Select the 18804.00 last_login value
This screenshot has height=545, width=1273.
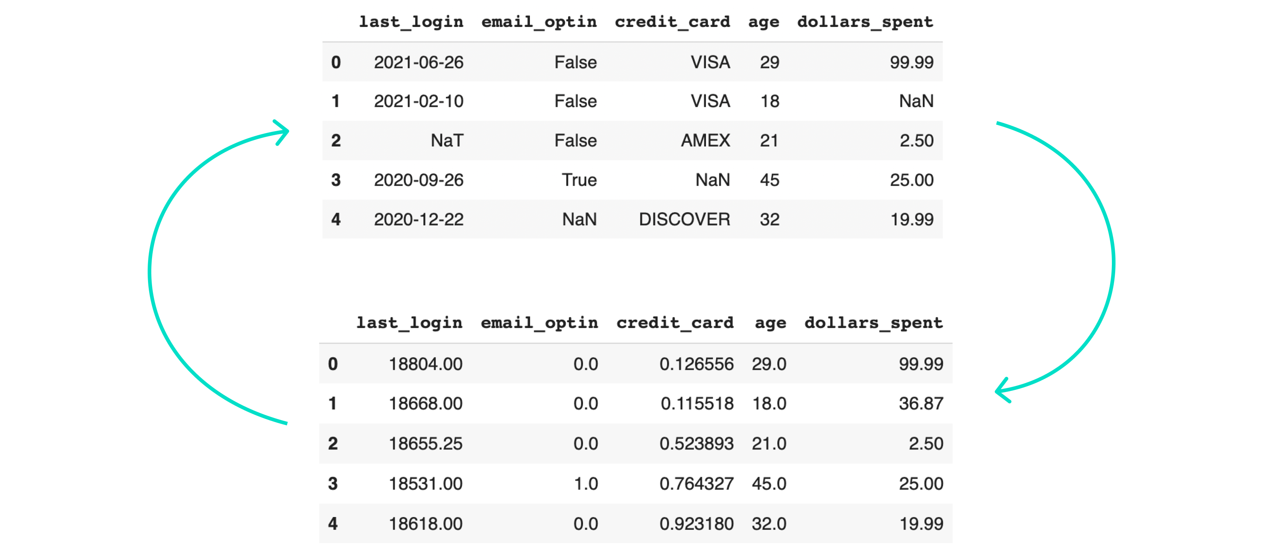click(426, 364)
